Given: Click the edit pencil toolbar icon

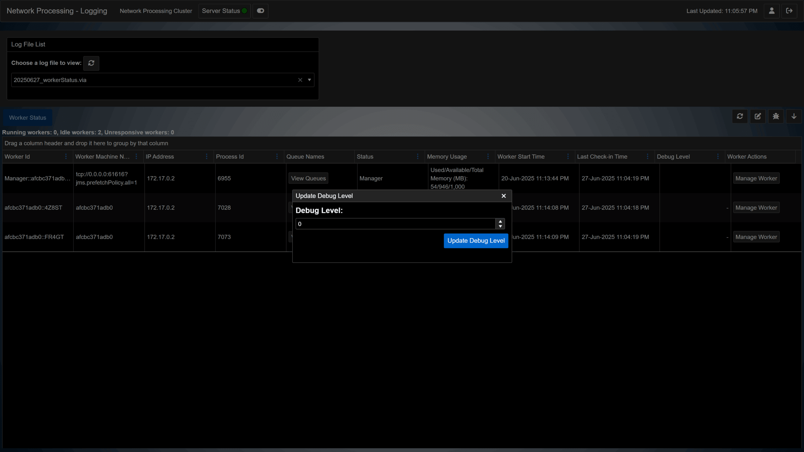Looking at the screenshot, I should (x=758, y=116).
